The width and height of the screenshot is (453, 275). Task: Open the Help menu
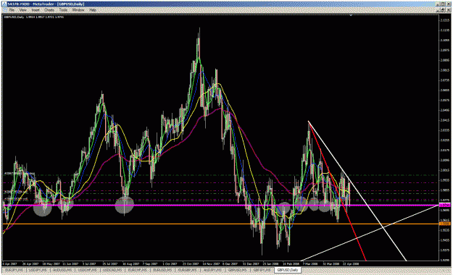pyautogui.click(x=93, y=10)
